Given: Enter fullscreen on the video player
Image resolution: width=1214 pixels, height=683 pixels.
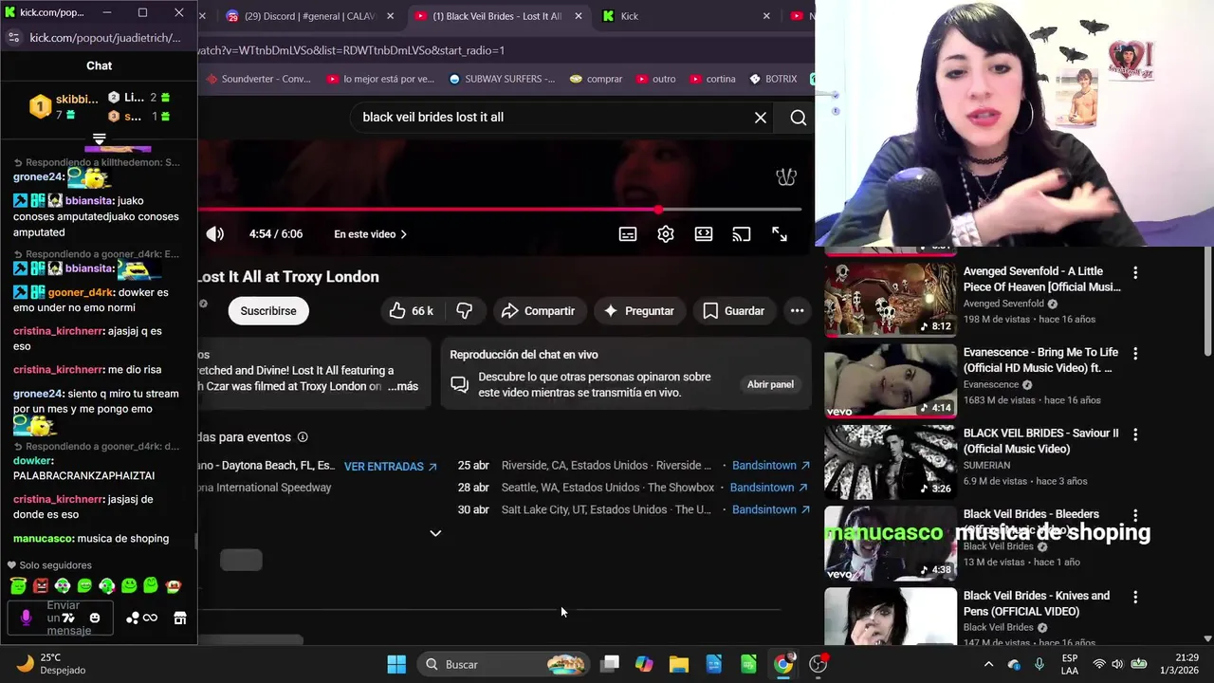Looking at the screenshot, I should 780,234.
